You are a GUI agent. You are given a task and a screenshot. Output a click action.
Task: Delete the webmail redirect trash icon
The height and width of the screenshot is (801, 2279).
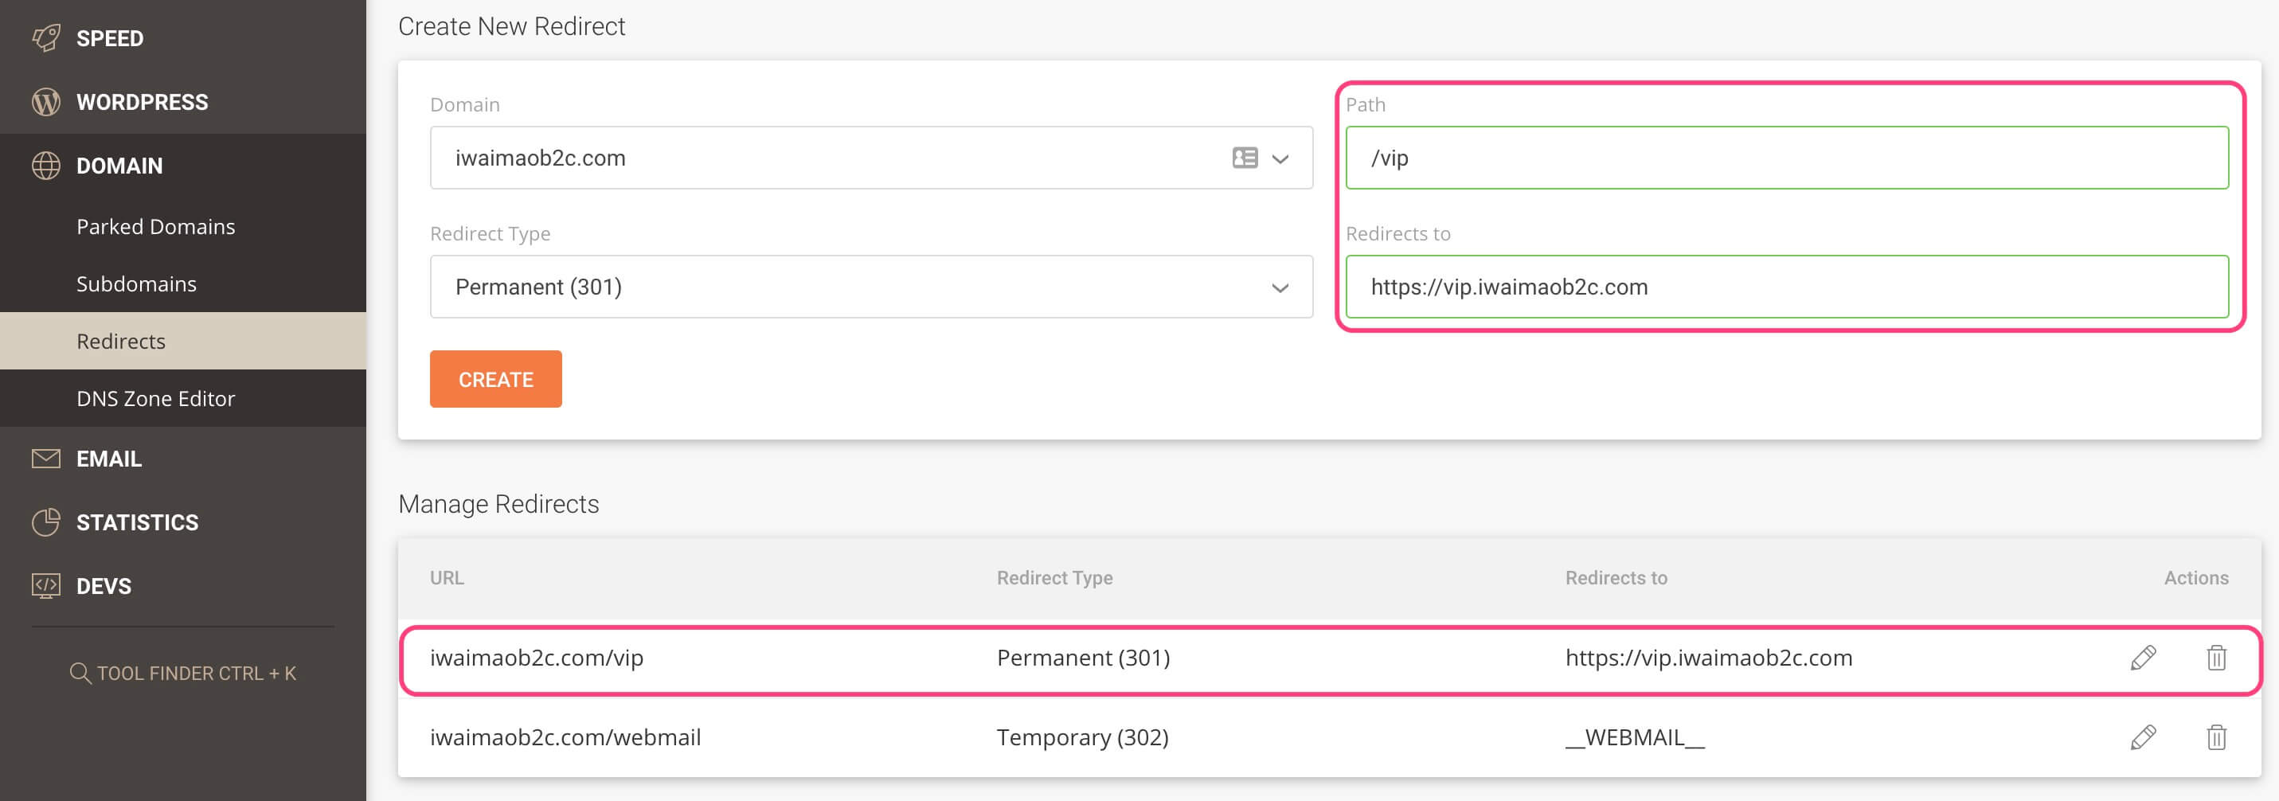[2216, 737]
